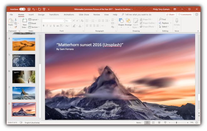The image size is (207, 131).
Task: Click the Share button
Action: (x=170, y=14)
